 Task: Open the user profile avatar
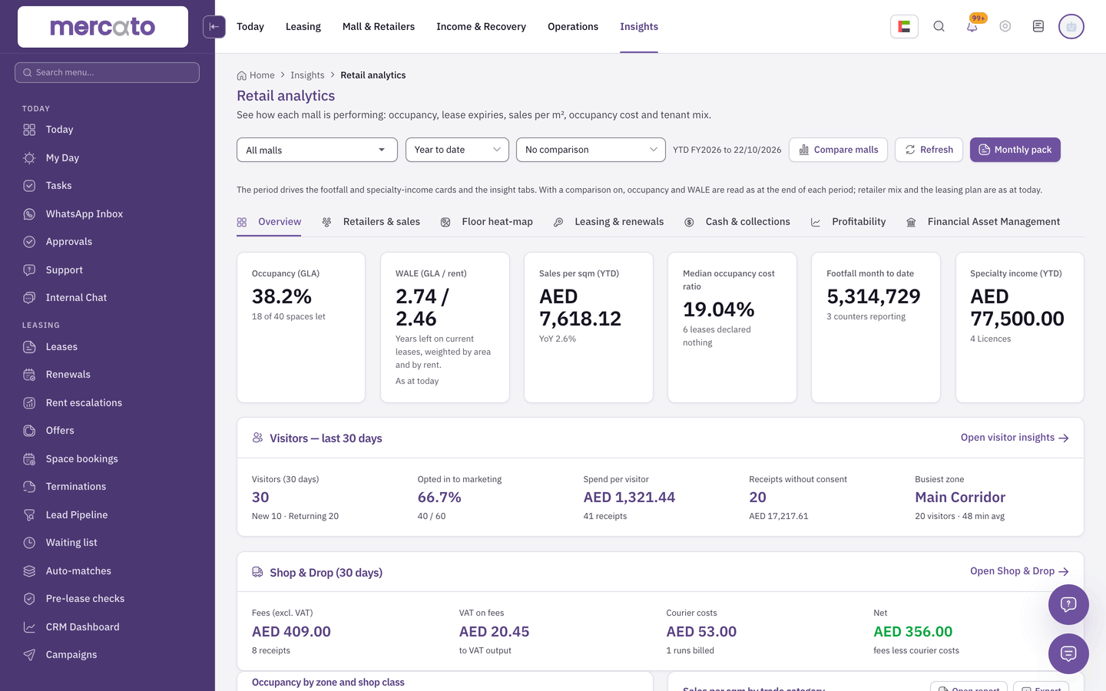coord(1071,27)
